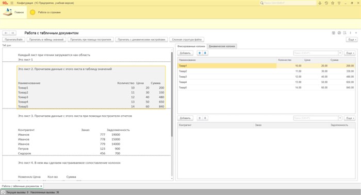The width and height of the screenshot is (361, 195).
Task: Move row up with blue arrow
Action: coord(200,53)
